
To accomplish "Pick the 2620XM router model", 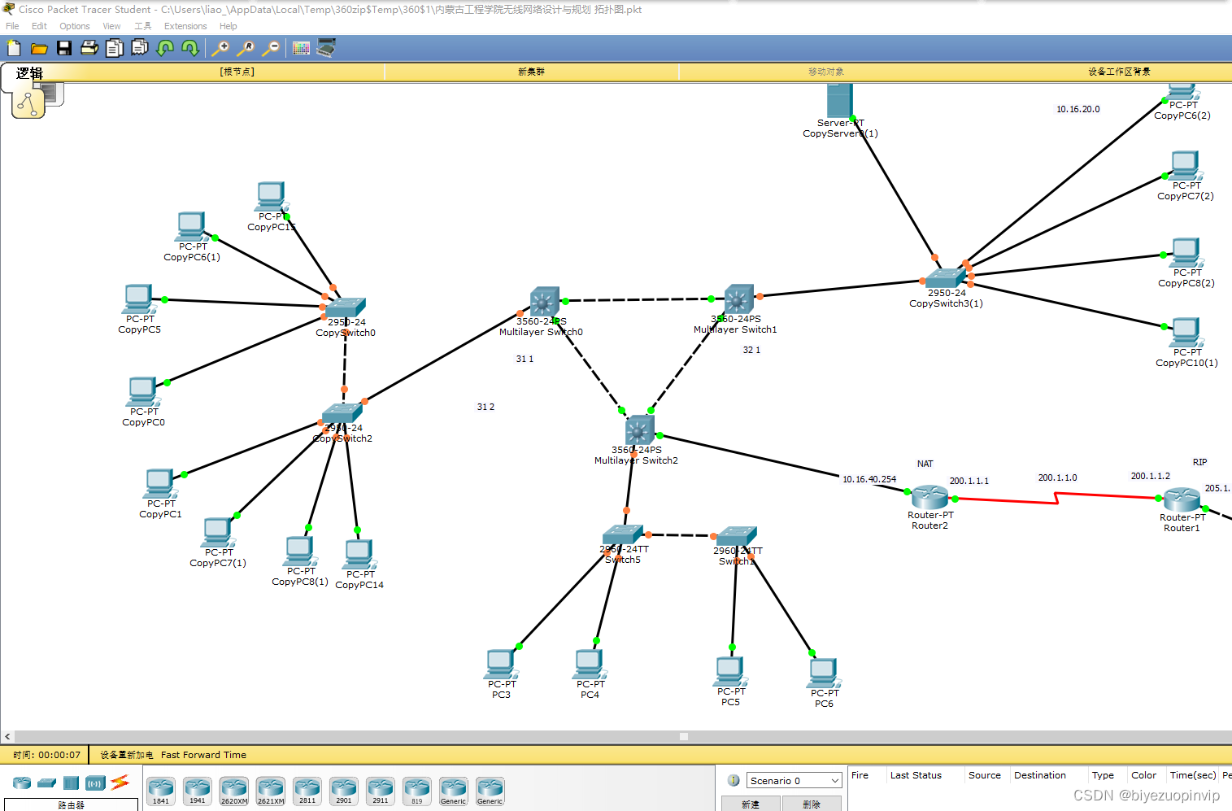I will click(x=234, y=791).
